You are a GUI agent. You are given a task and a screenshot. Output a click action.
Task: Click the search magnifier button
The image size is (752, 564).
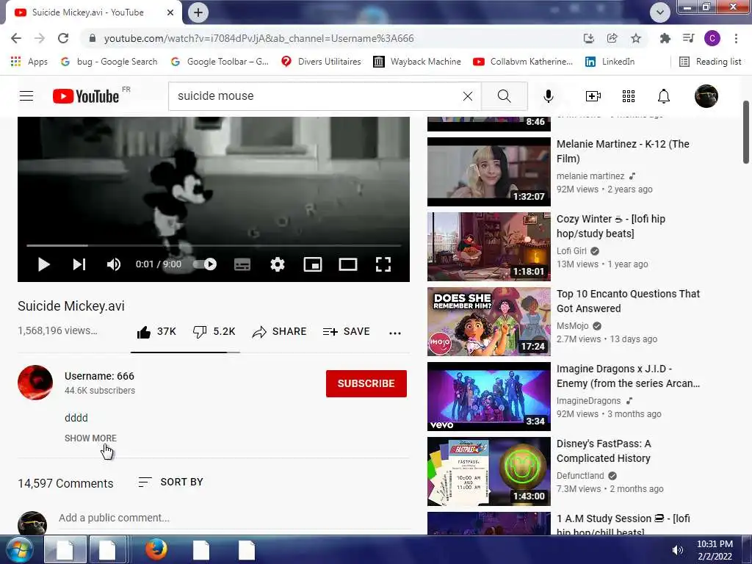[x=504, y=96]
